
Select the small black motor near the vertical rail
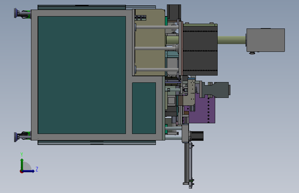pos(197,136)
